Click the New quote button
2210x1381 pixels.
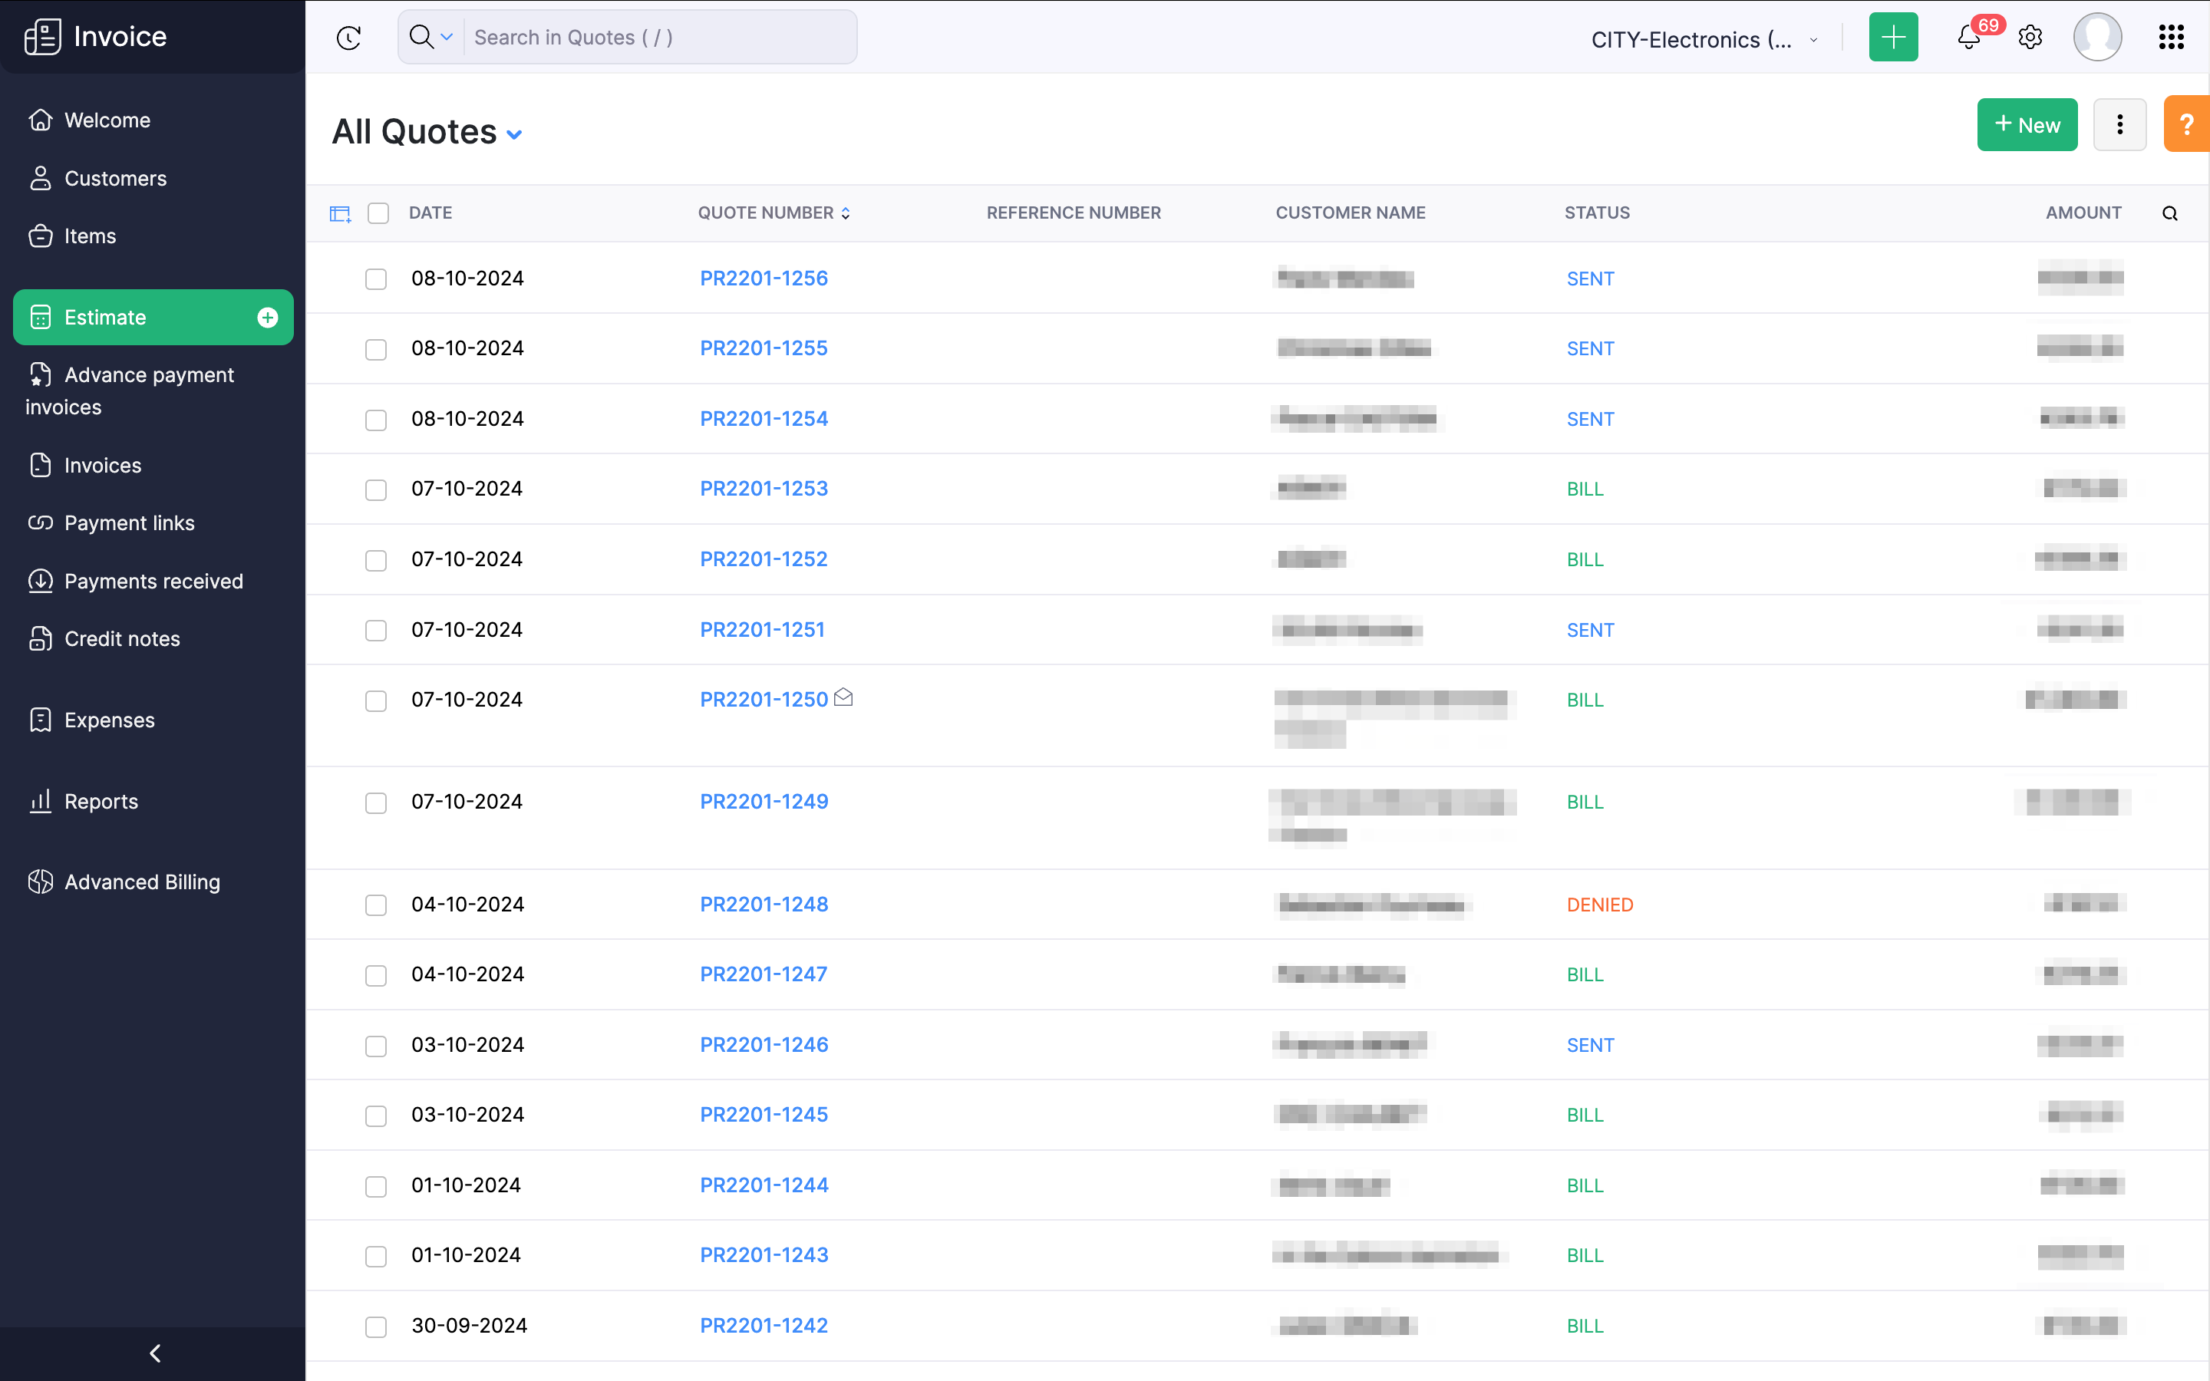(2027, 124)
